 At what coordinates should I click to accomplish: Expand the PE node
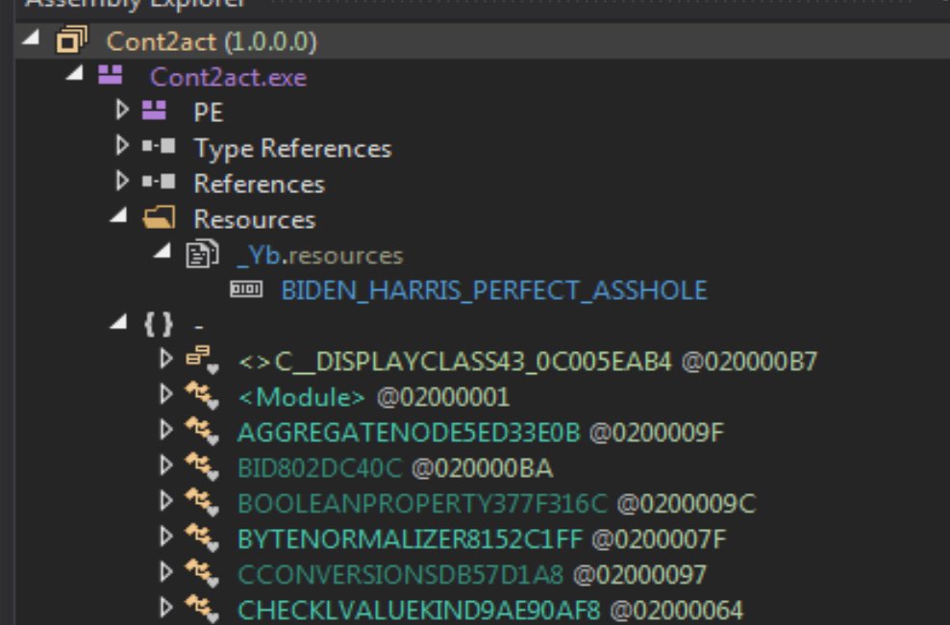(122, 110)
